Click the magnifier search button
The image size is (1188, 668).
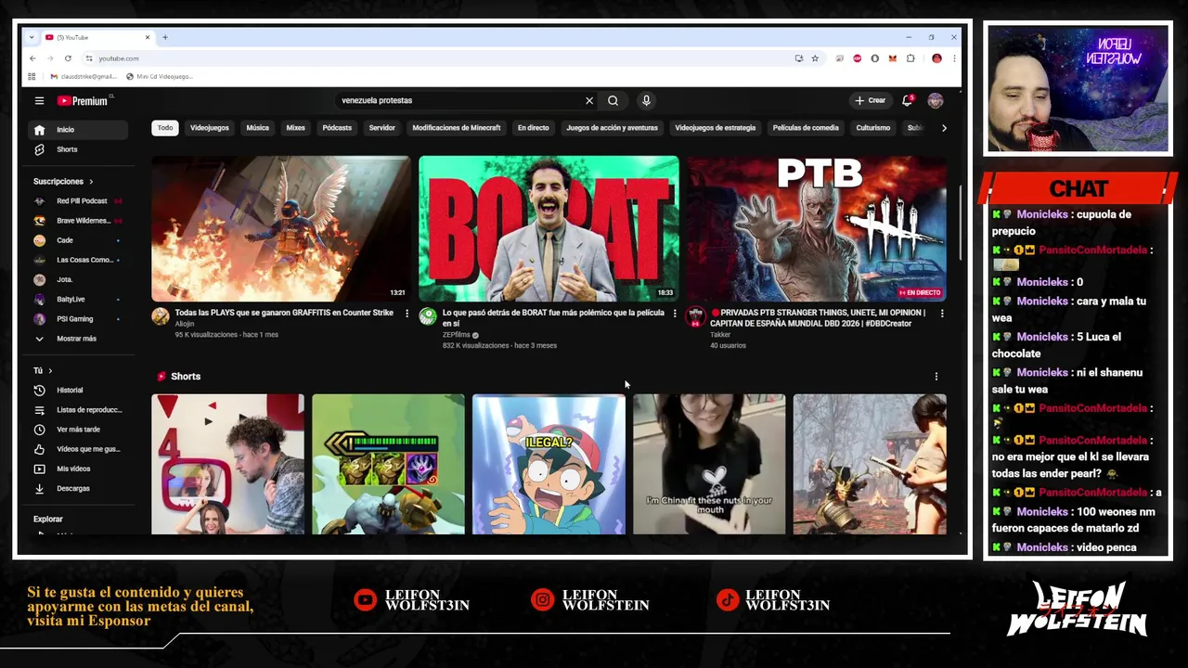(x=613, y=100)
